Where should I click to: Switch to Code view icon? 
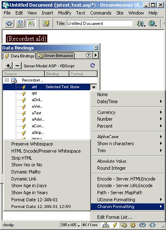pos(9,23)
